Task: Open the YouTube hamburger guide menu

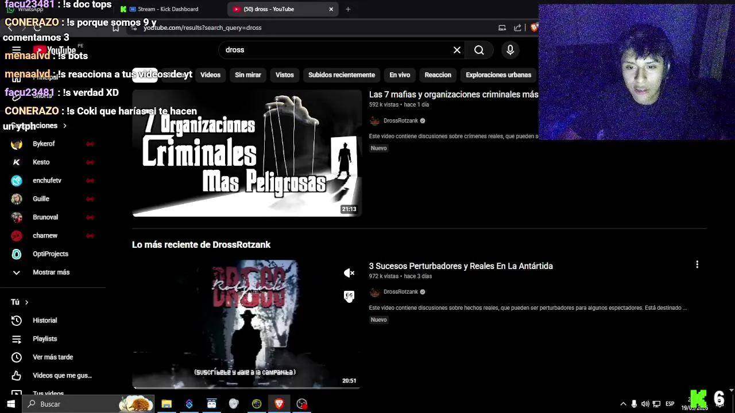Action: (16, 50)
